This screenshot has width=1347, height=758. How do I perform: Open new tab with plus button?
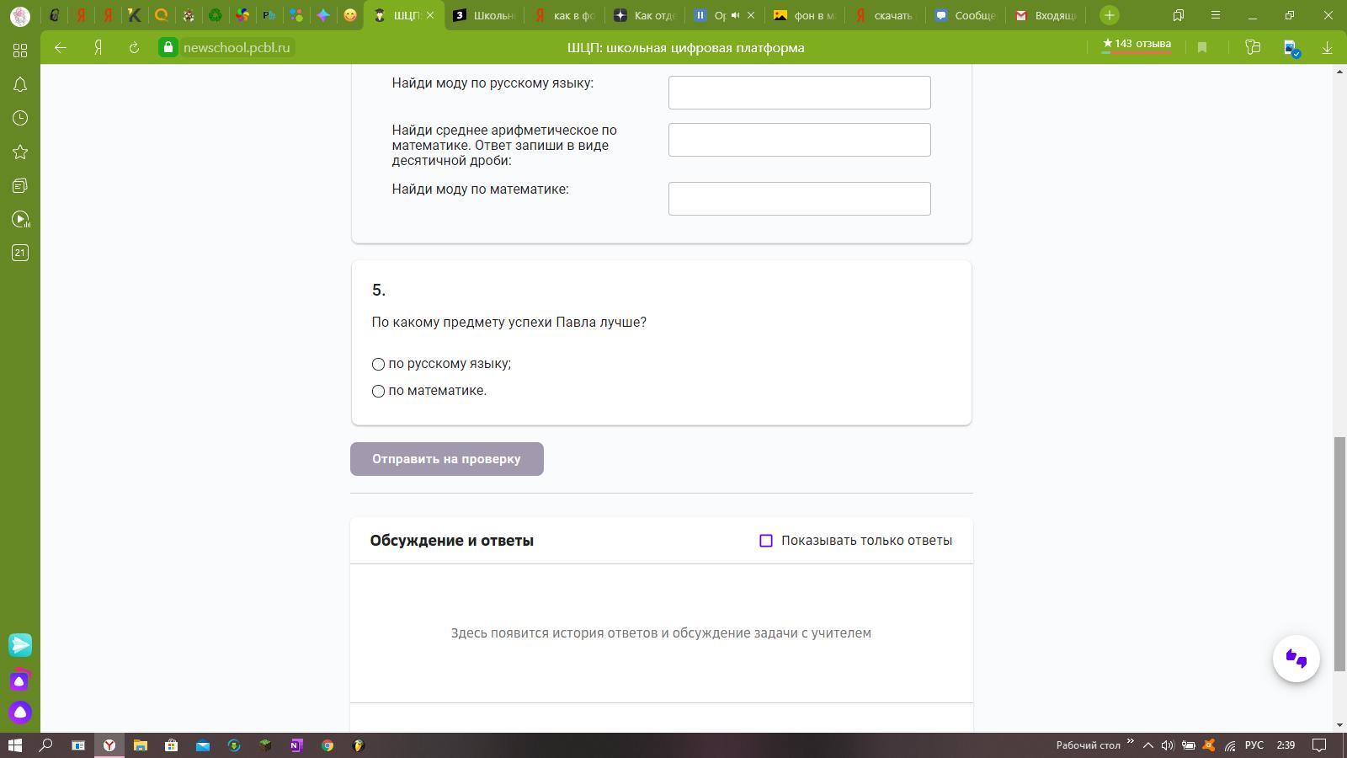pos(1110,15)
